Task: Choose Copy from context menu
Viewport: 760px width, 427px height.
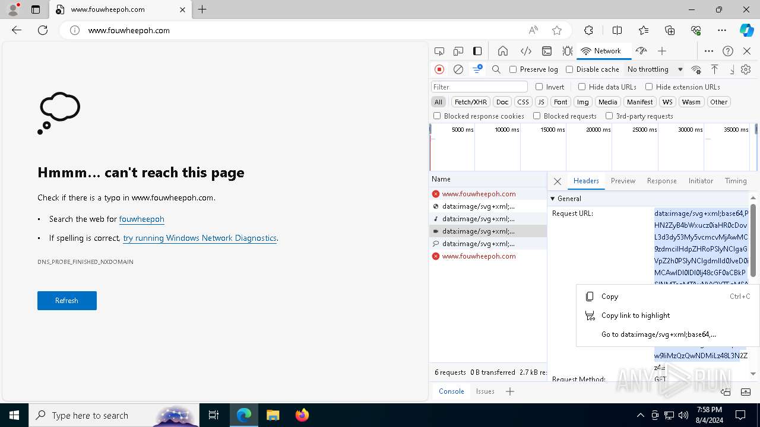Action: point(668,297)
